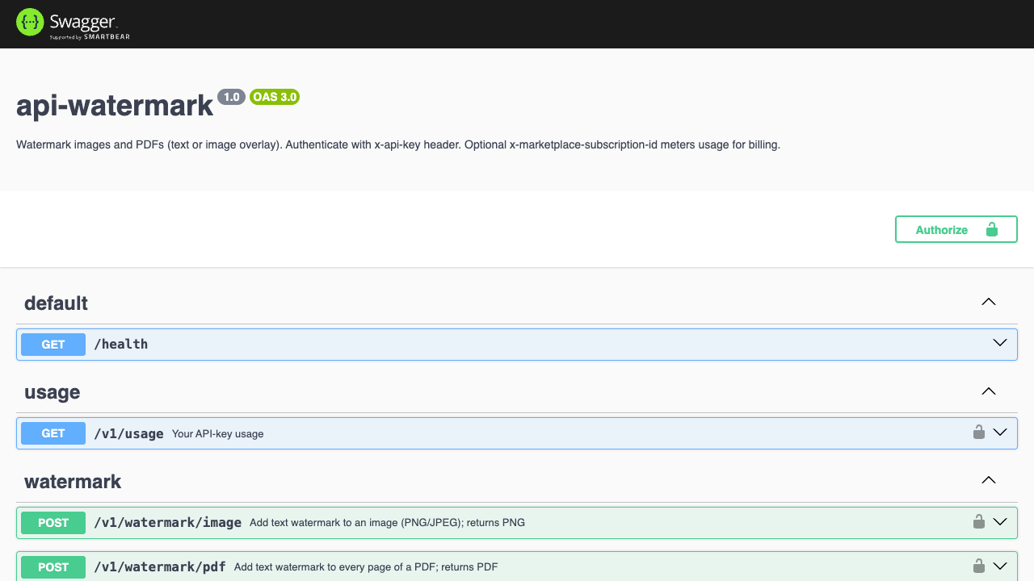Click the api-watermark title
This screenshot has width=1034, height=581.
(x=115, y=106)
